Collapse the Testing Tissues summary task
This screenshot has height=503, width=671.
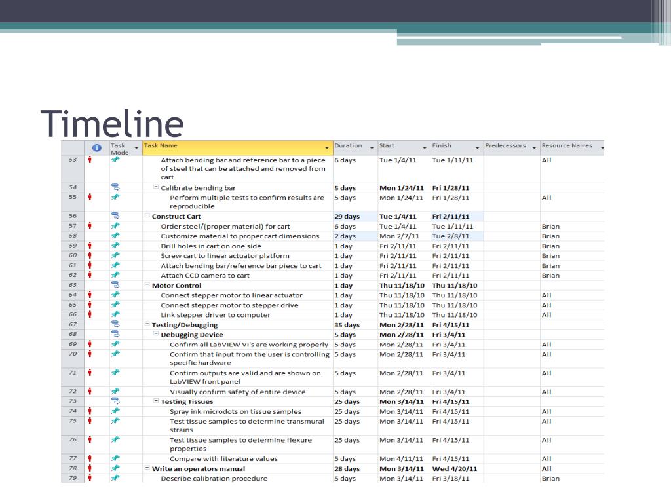pyautogui.click(x=156, y=401)
